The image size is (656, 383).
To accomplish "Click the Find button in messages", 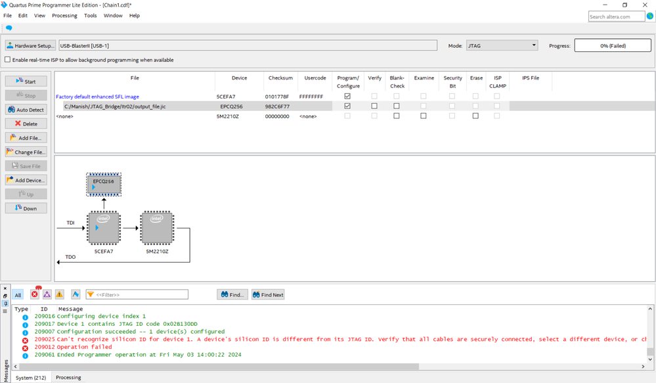I will pos(232,295).
